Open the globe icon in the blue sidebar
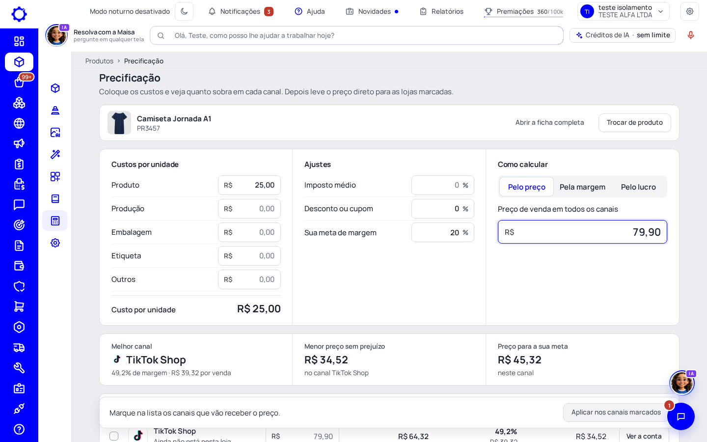Screen dimensions: 707x442 tap(19, 123)
